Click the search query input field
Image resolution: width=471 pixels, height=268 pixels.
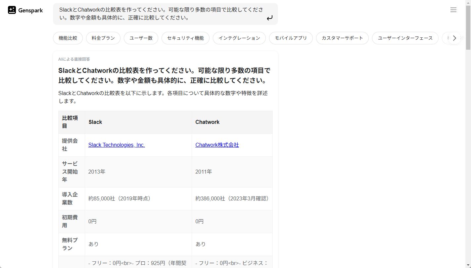(x=159, y=14)
